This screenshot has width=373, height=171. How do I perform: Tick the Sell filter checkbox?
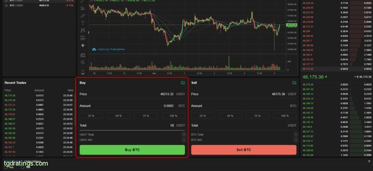tap(23, 167)
